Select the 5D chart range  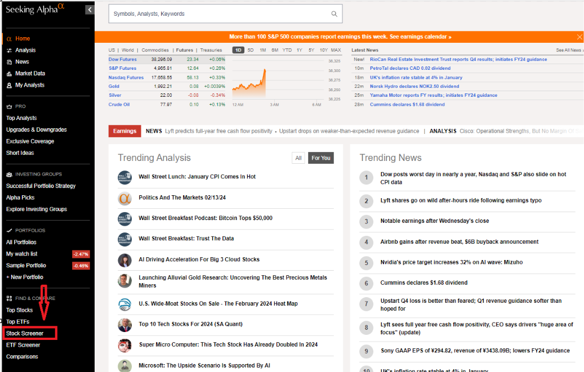(x=251, y=50)
